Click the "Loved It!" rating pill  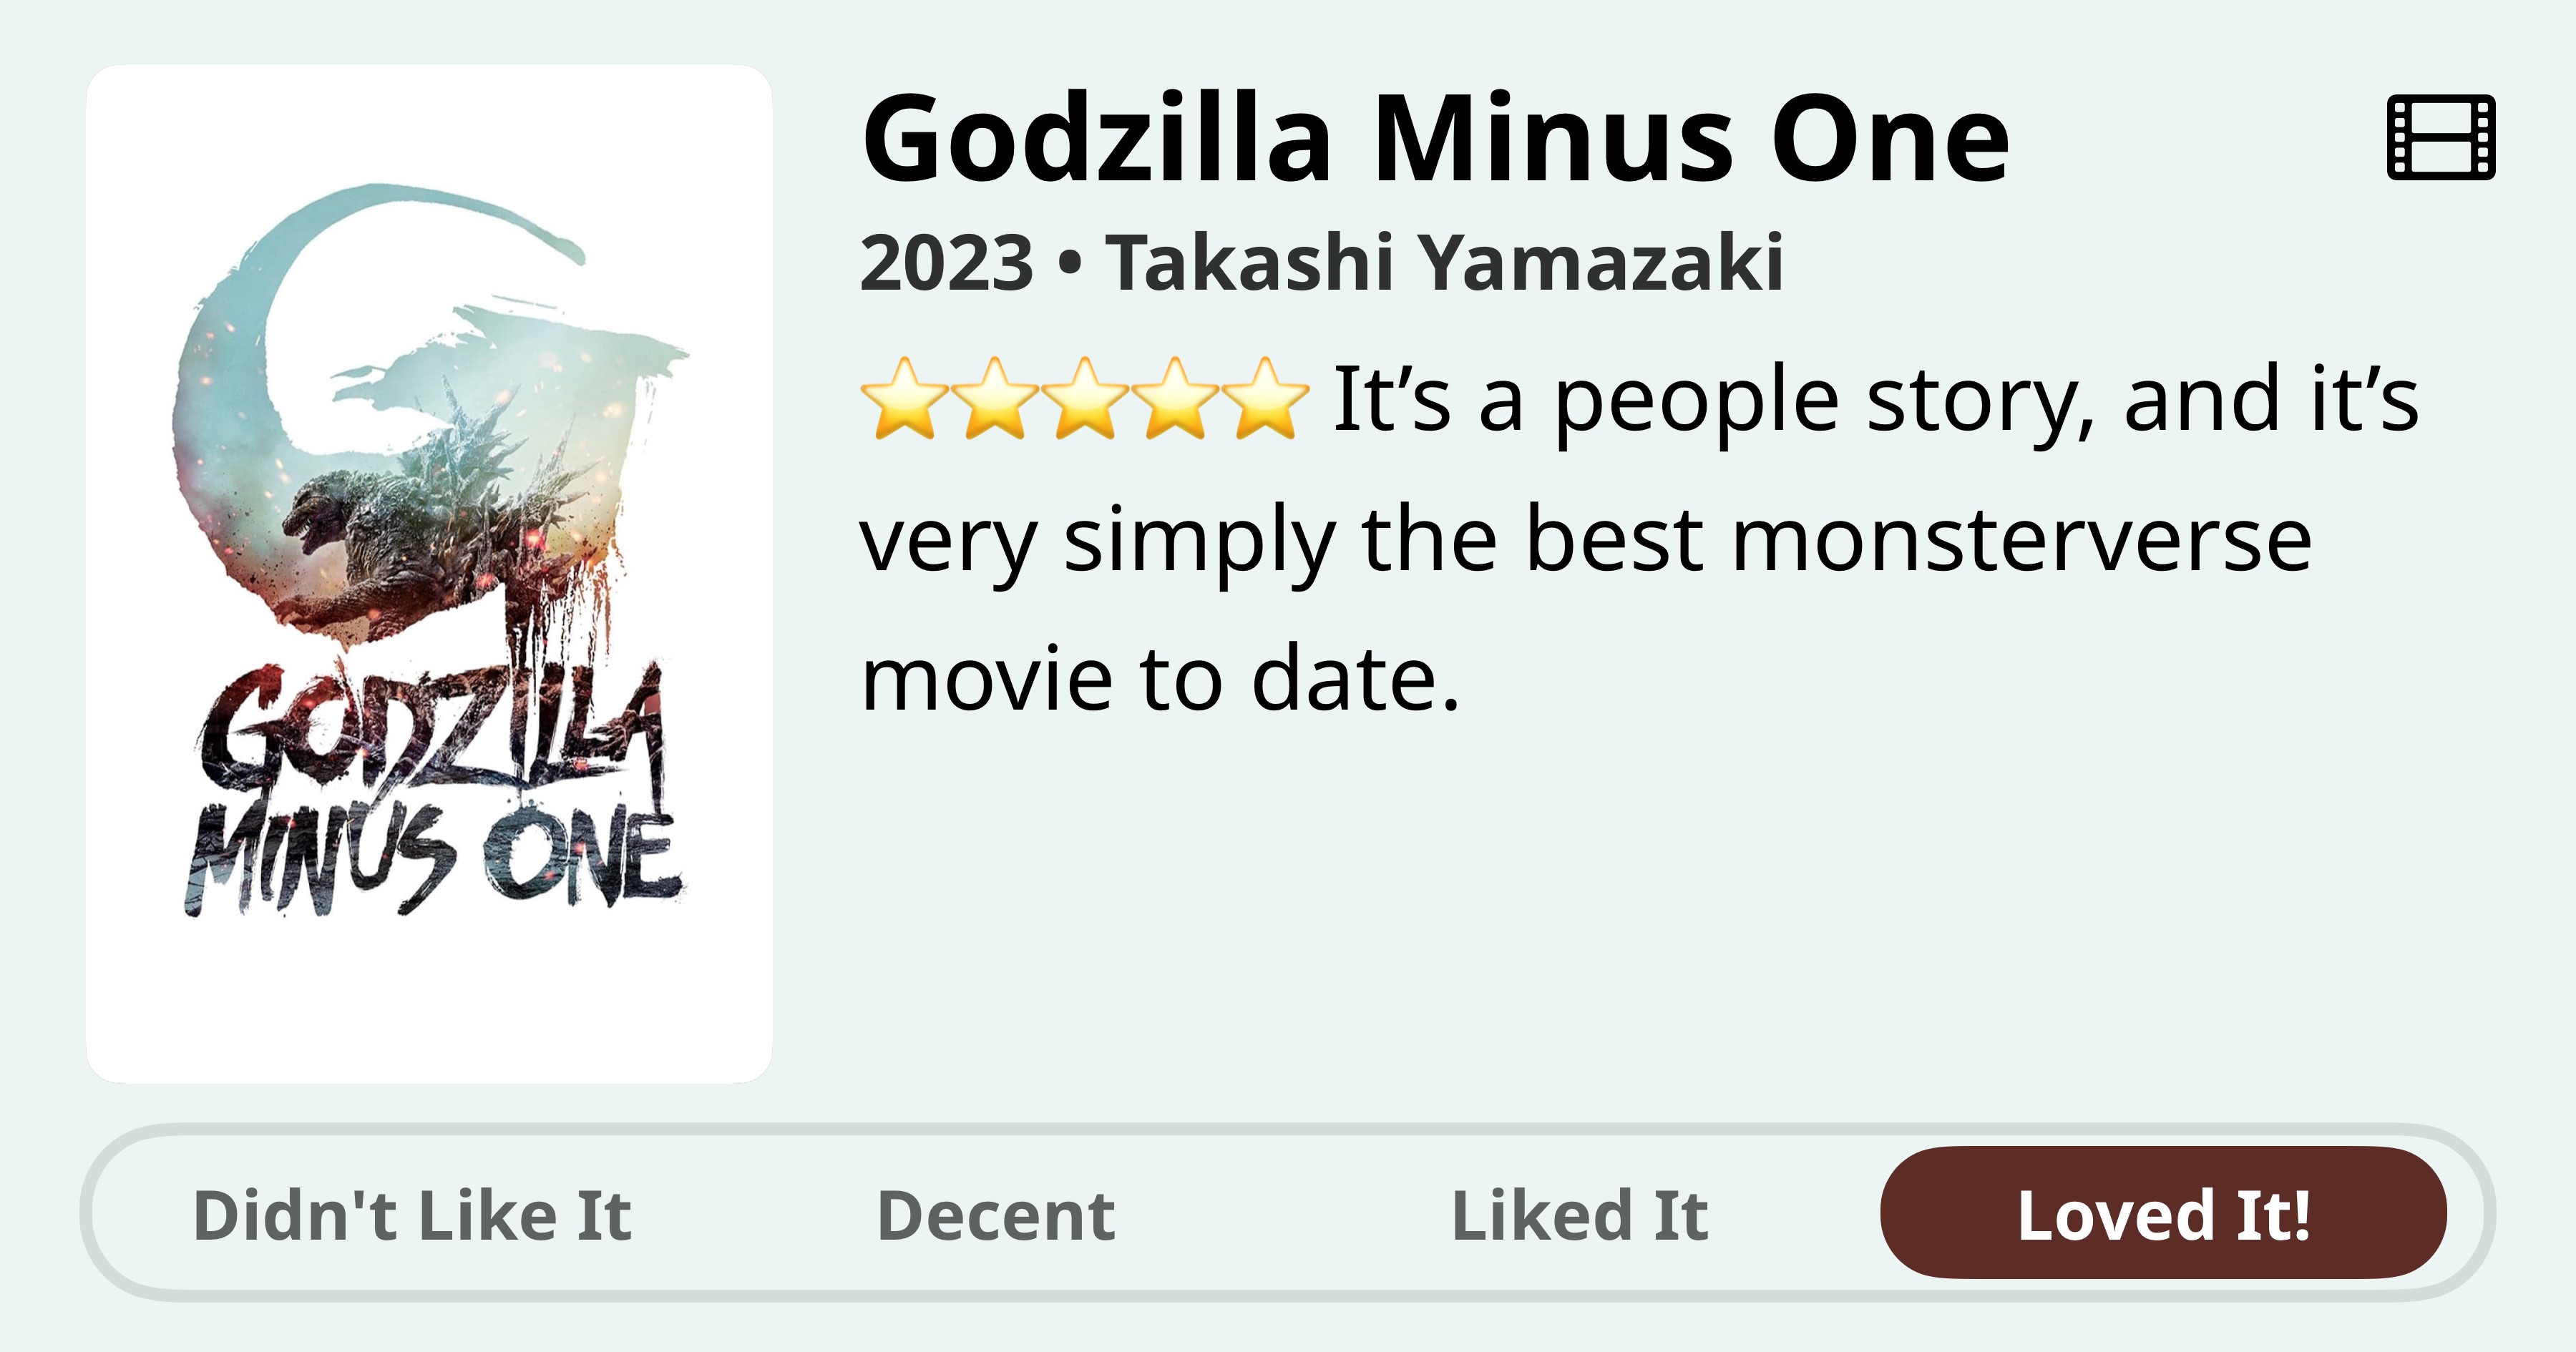[2163, 1213]
